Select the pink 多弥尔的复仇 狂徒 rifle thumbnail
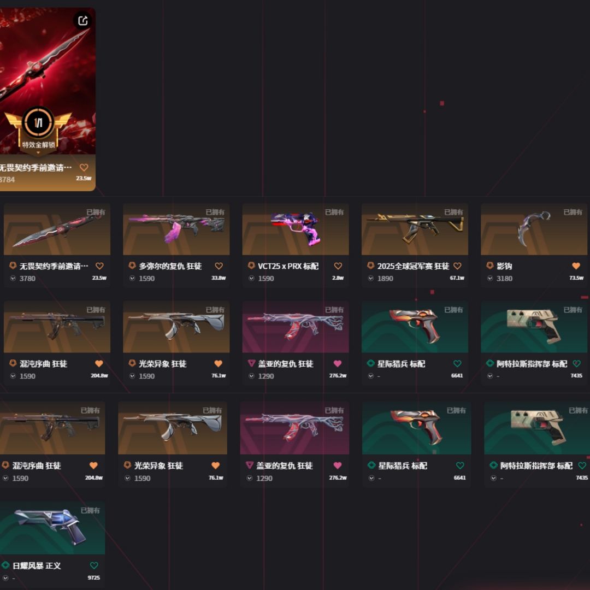 click(x=176, y=229)
